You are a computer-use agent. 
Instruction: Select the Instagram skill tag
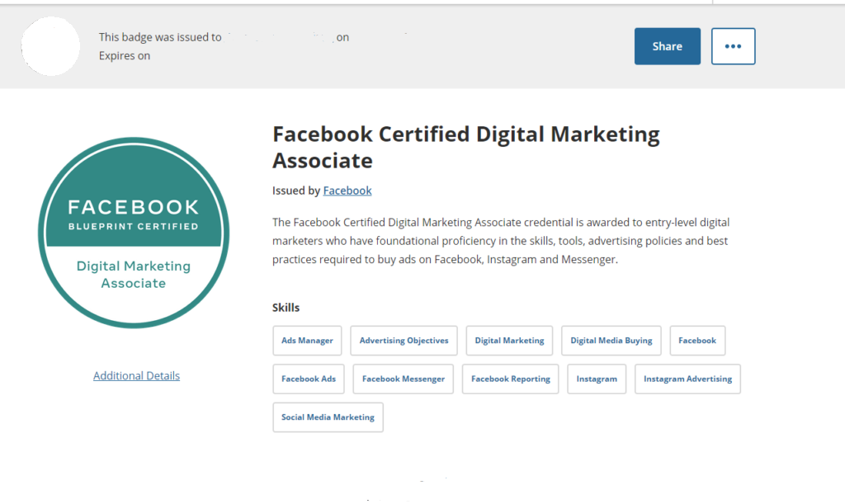[x=597, y=379]
